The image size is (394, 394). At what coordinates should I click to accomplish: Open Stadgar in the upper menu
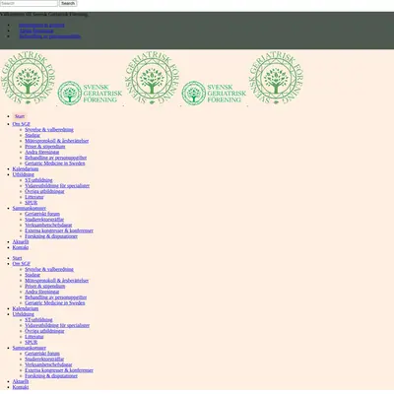click(x=33, y=135)
